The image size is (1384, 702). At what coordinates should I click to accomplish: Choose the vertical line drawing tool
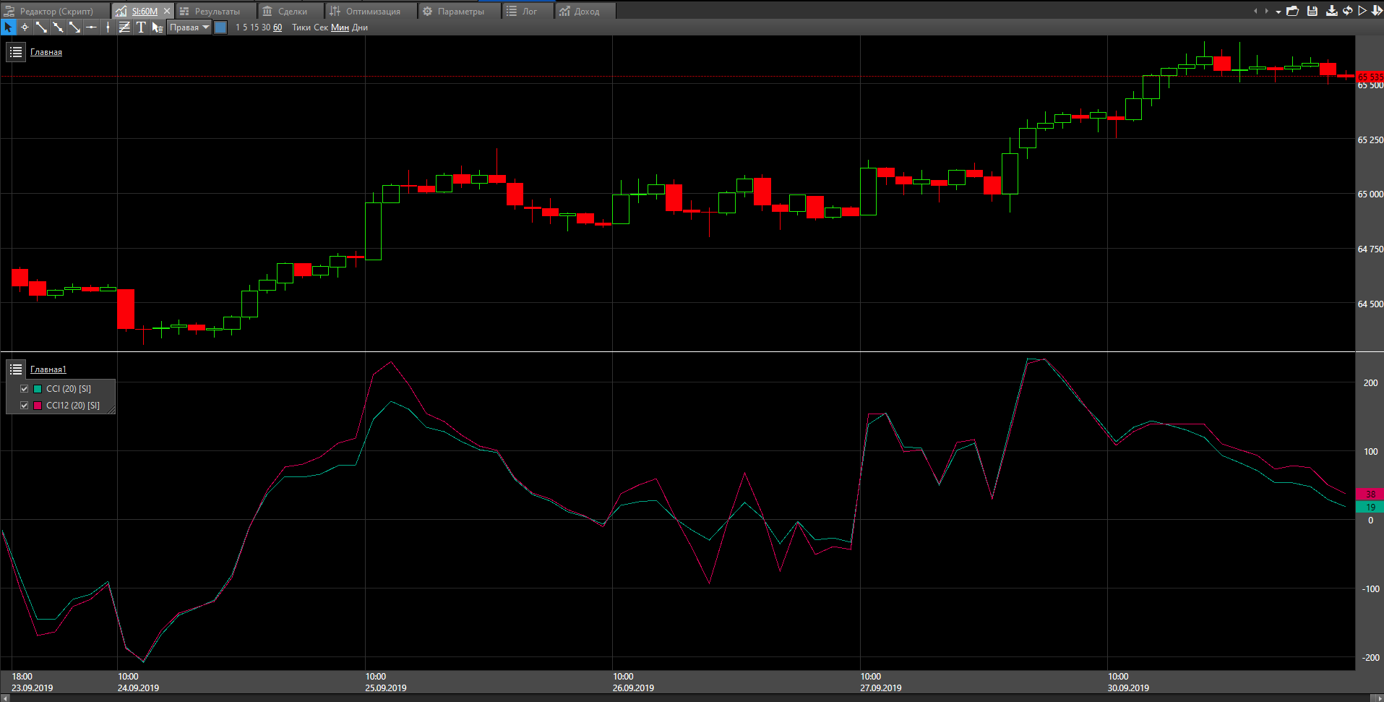pyautogui.click(x=108, y=27)
